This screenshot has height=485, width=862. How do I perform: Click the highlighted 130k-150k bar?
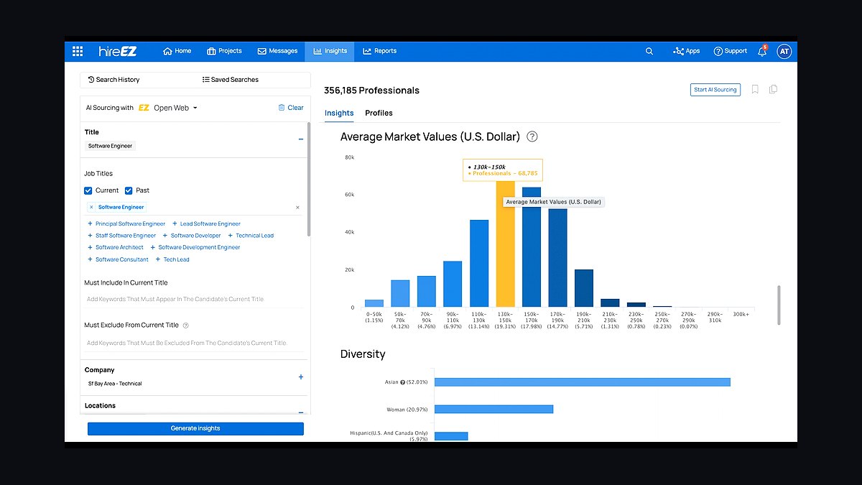[506, 244]
